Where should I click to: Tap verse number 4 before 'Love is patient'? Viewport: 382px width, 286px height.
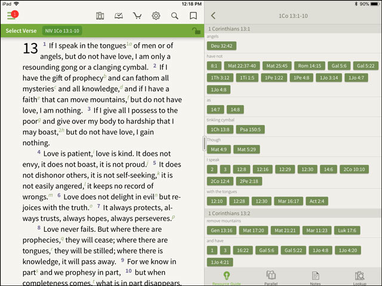(x=39, y=152)
